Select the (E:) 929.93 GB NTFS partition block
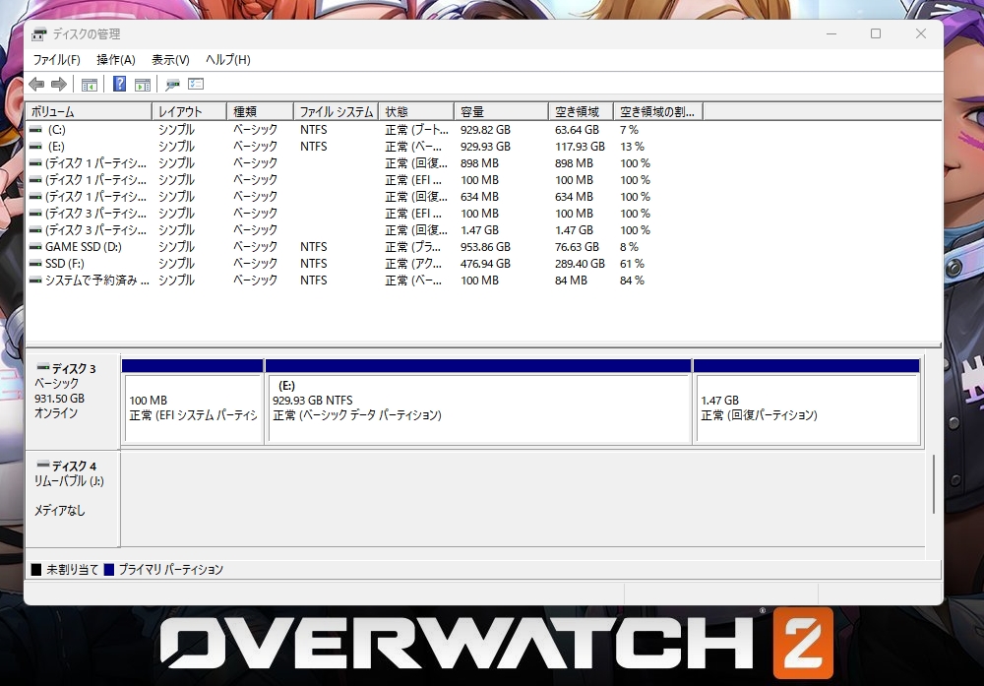 pos(479,402)
